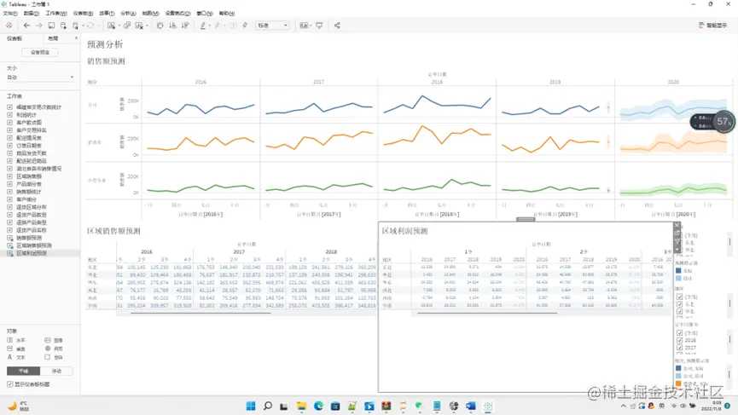This screenshot has height=415, width=738.
Task: Click the redo forward arrow in toolbar
Action: coord(39,26)
